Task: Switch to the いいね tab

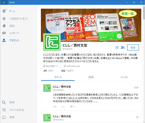Action: (x=124, y=77)
